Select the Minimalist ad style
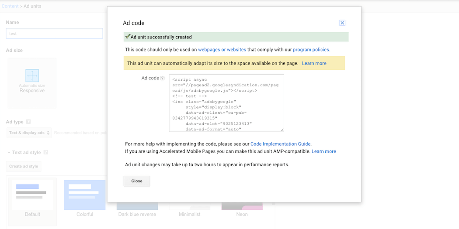The width and height of the screenshot is (459, 229). coord(190,209)
